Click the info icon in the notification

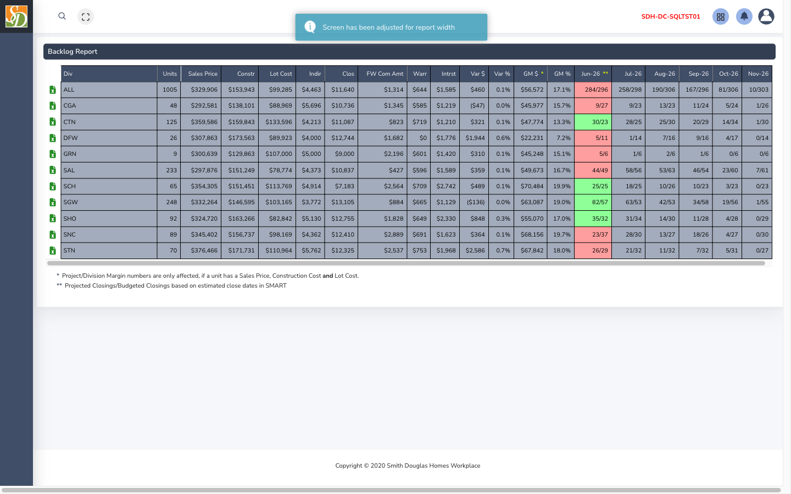[310, 27]
